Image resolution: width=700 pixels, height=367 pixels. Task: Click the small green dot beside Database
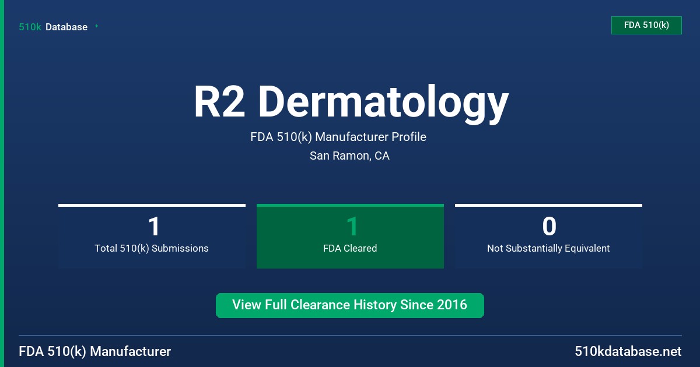[96, 26]
